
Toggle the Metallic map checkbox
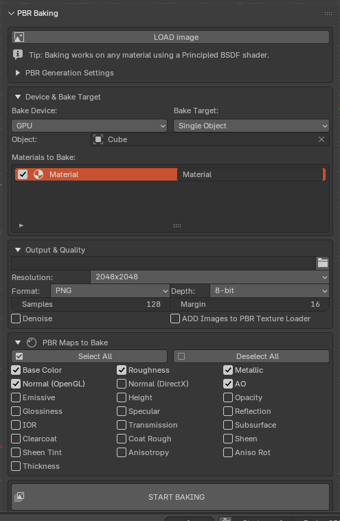point(228,370)
